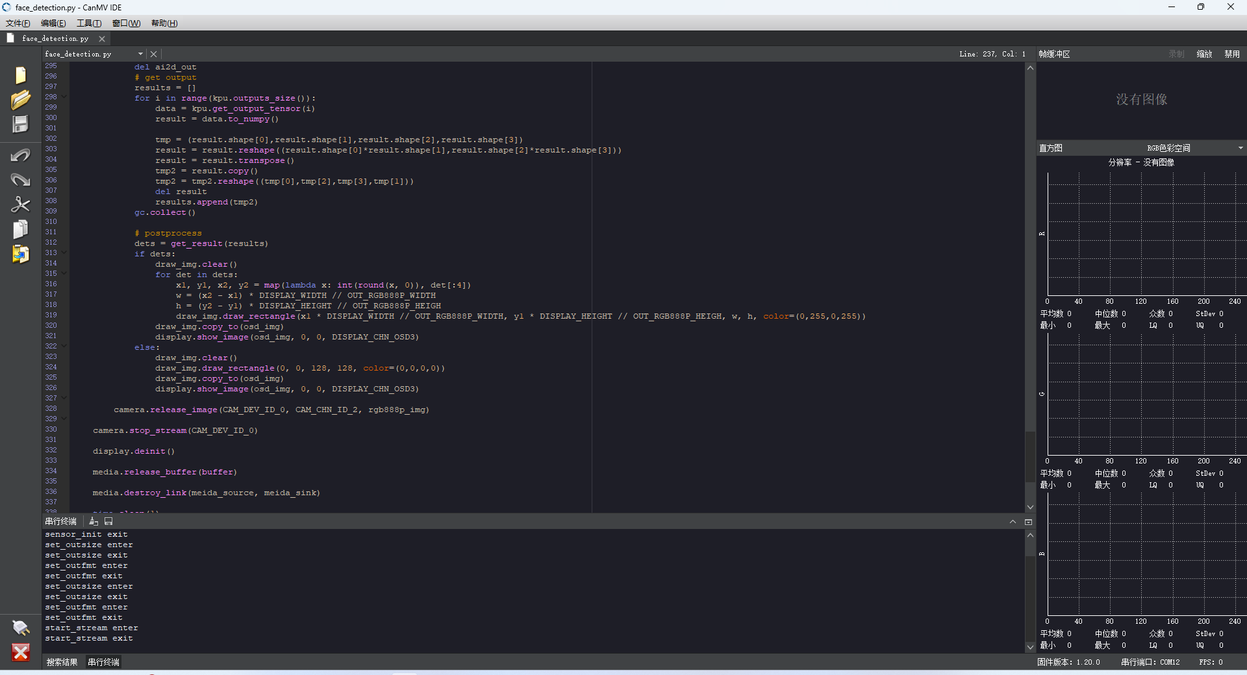Collapse the serial terminal panel with the up chevron
The height and width of the screenshot is (675, 1247).
(1013, 522)
